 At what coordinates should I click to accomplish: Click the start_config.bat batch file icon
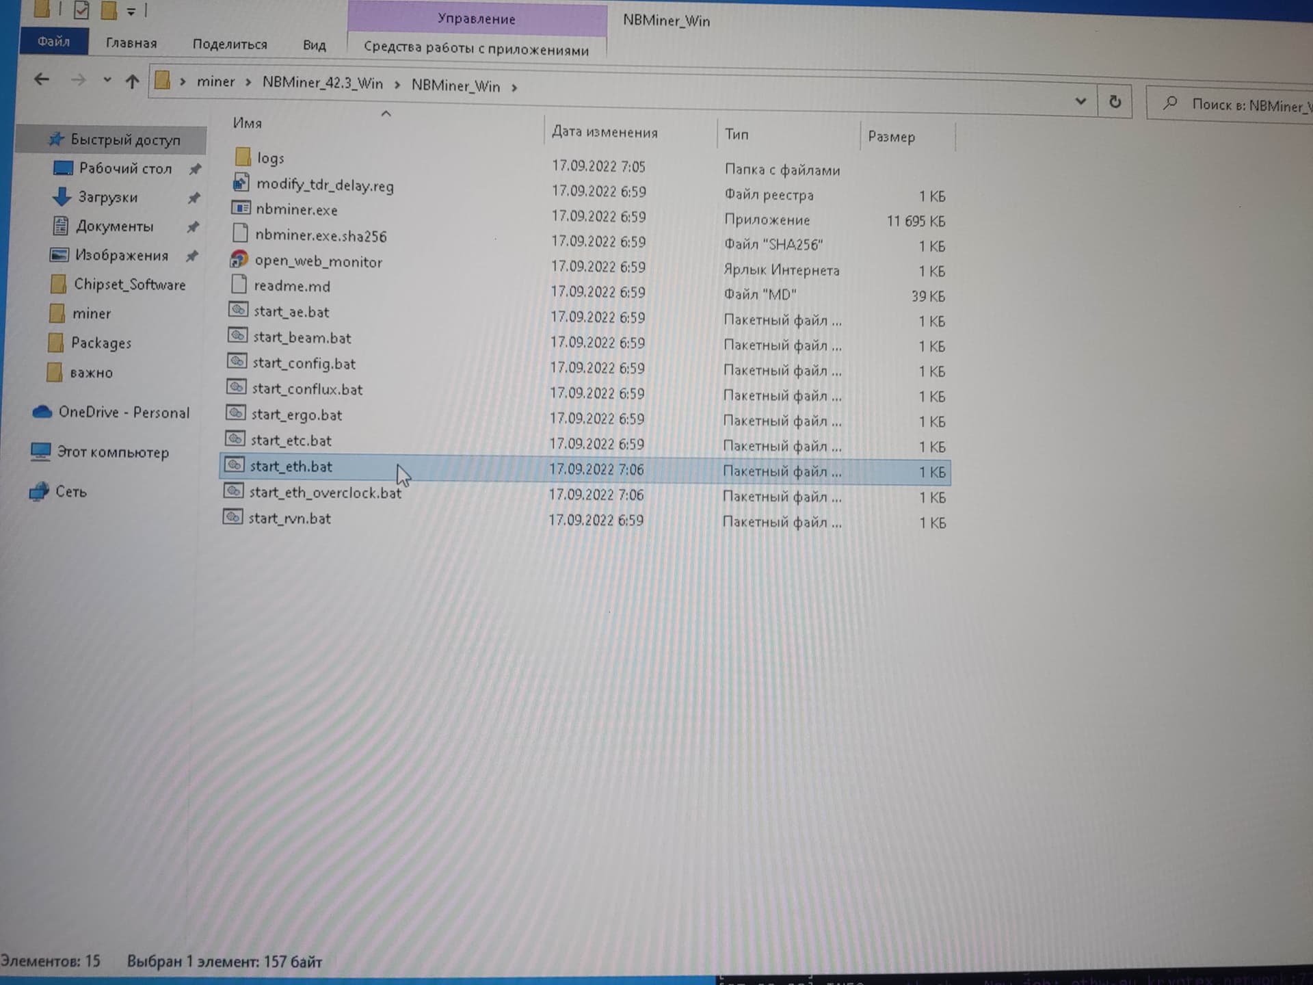(237, 361)
